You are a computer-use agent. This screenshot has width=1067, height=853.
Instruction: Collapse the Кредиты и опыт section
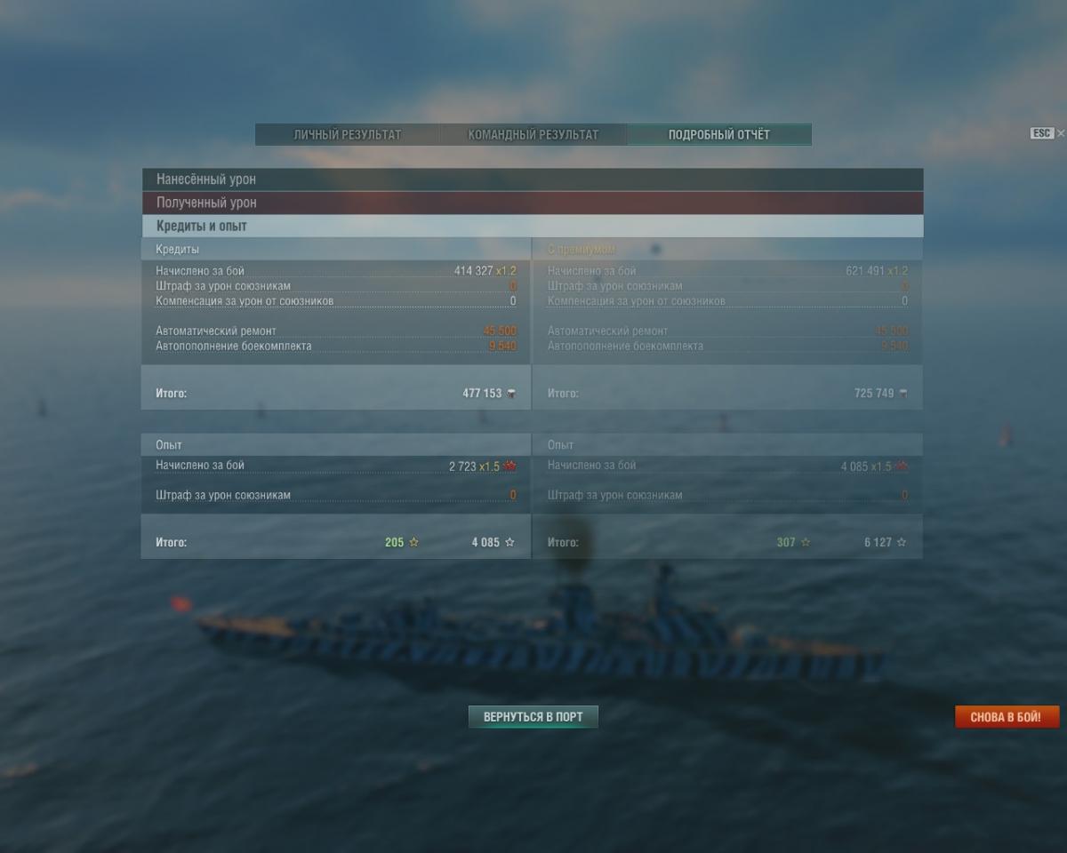pyautogui.click(x=533, y=226)
